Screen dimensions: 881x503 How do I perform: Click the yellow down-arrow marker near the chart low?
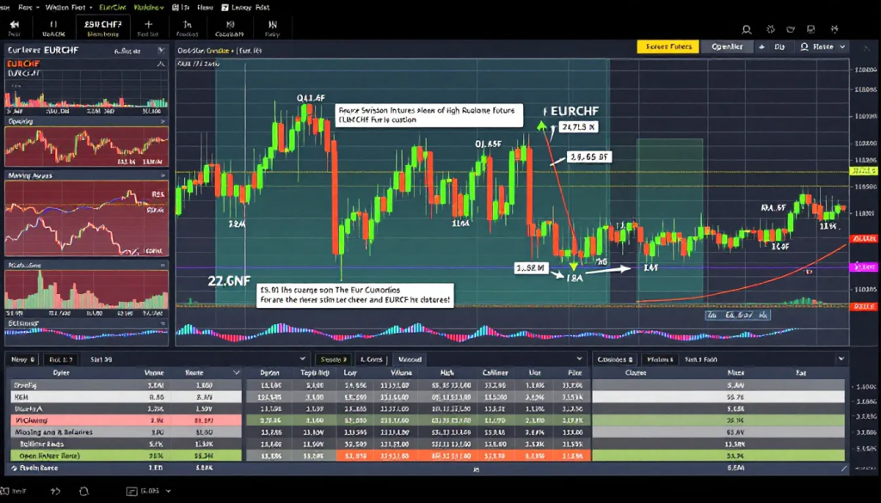click(x=573, y=266)
